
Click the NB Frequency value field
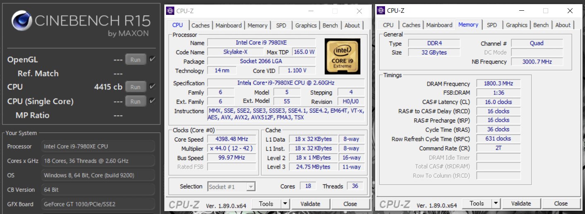pos(537,62)
